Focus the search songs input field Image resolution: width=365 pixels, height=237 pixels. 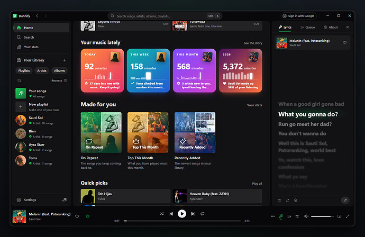tap(165, 16)
